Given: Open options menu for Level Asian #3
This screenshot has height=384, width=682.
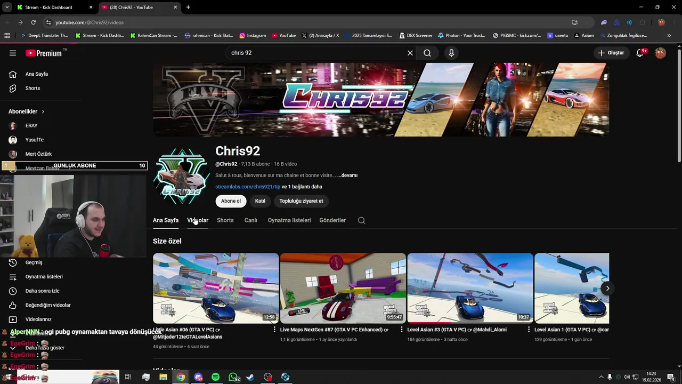Looking at the screenshot, I should coord(529,330).
